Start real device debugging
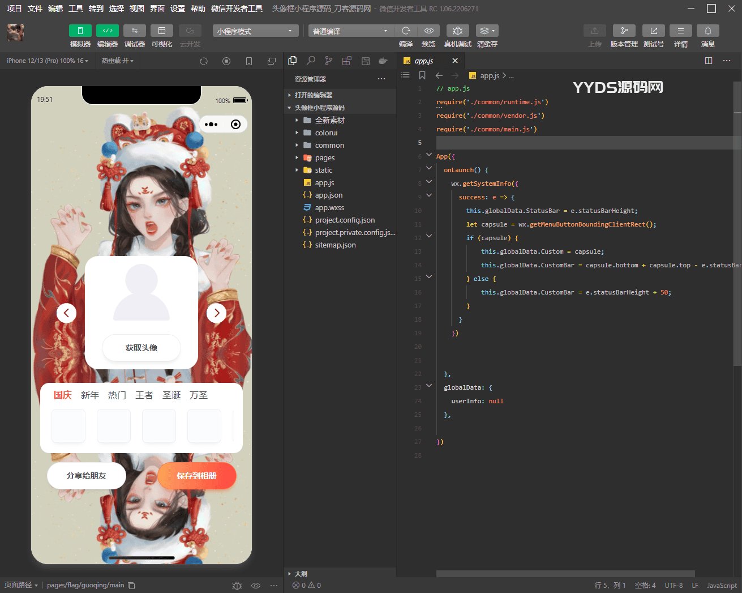 [x=458, y=31]
